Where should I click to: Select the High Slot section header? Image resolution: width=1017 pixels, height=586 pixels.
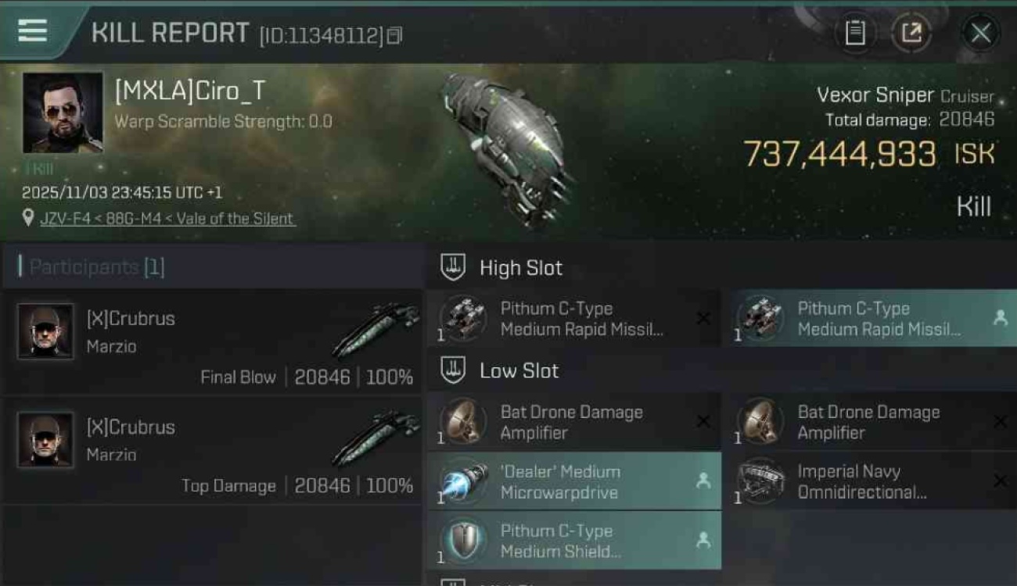pos(520,268)
